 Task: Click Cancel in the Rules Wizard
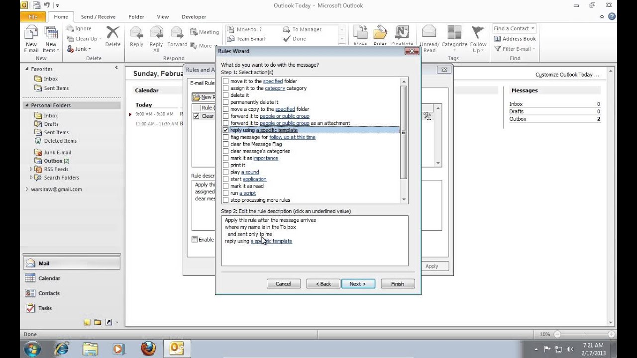[x=283, y=284]
